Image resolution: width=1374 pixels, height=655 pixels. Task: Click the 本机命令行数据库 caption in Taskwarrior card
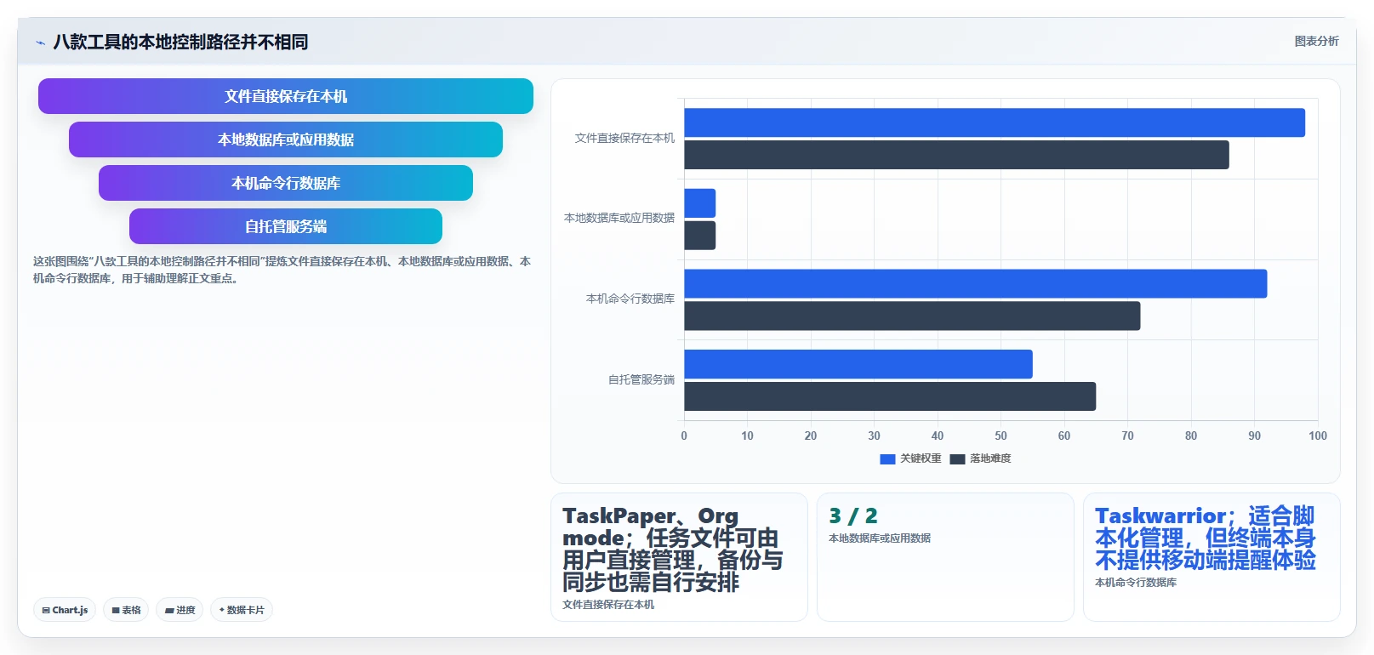(x=1136, y=583)
